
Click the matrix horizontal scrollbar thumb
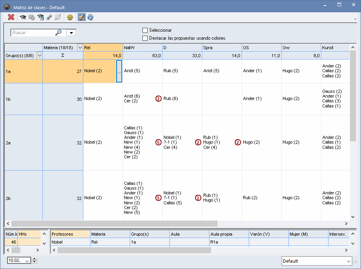point(114,224)
